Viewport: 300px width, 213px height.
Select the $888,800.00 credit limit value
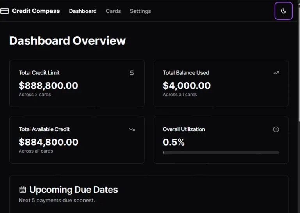(x=48, y=85)
